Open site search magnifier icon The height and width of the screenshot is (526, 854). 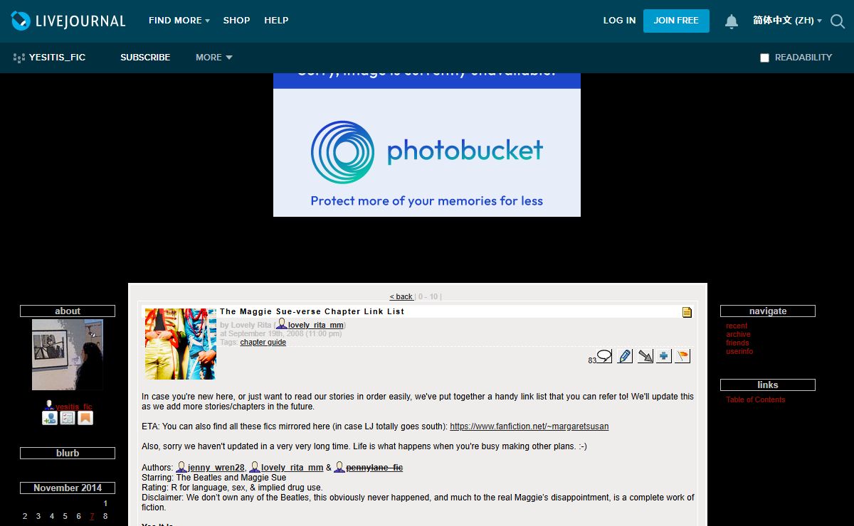click(x=838, y=21)
